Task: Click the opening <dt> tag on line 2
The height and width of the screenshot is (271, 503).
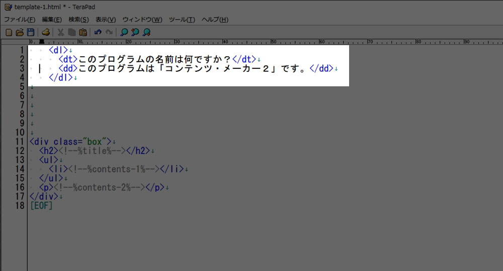Action: (68, 59)
